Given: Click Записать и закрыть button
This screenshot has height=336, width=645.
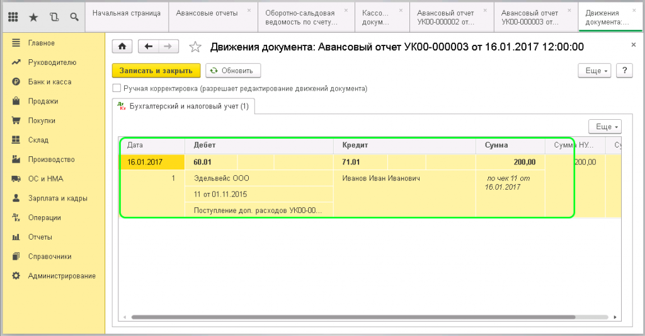Looking at the screenshot, I should tap(156, 71).
